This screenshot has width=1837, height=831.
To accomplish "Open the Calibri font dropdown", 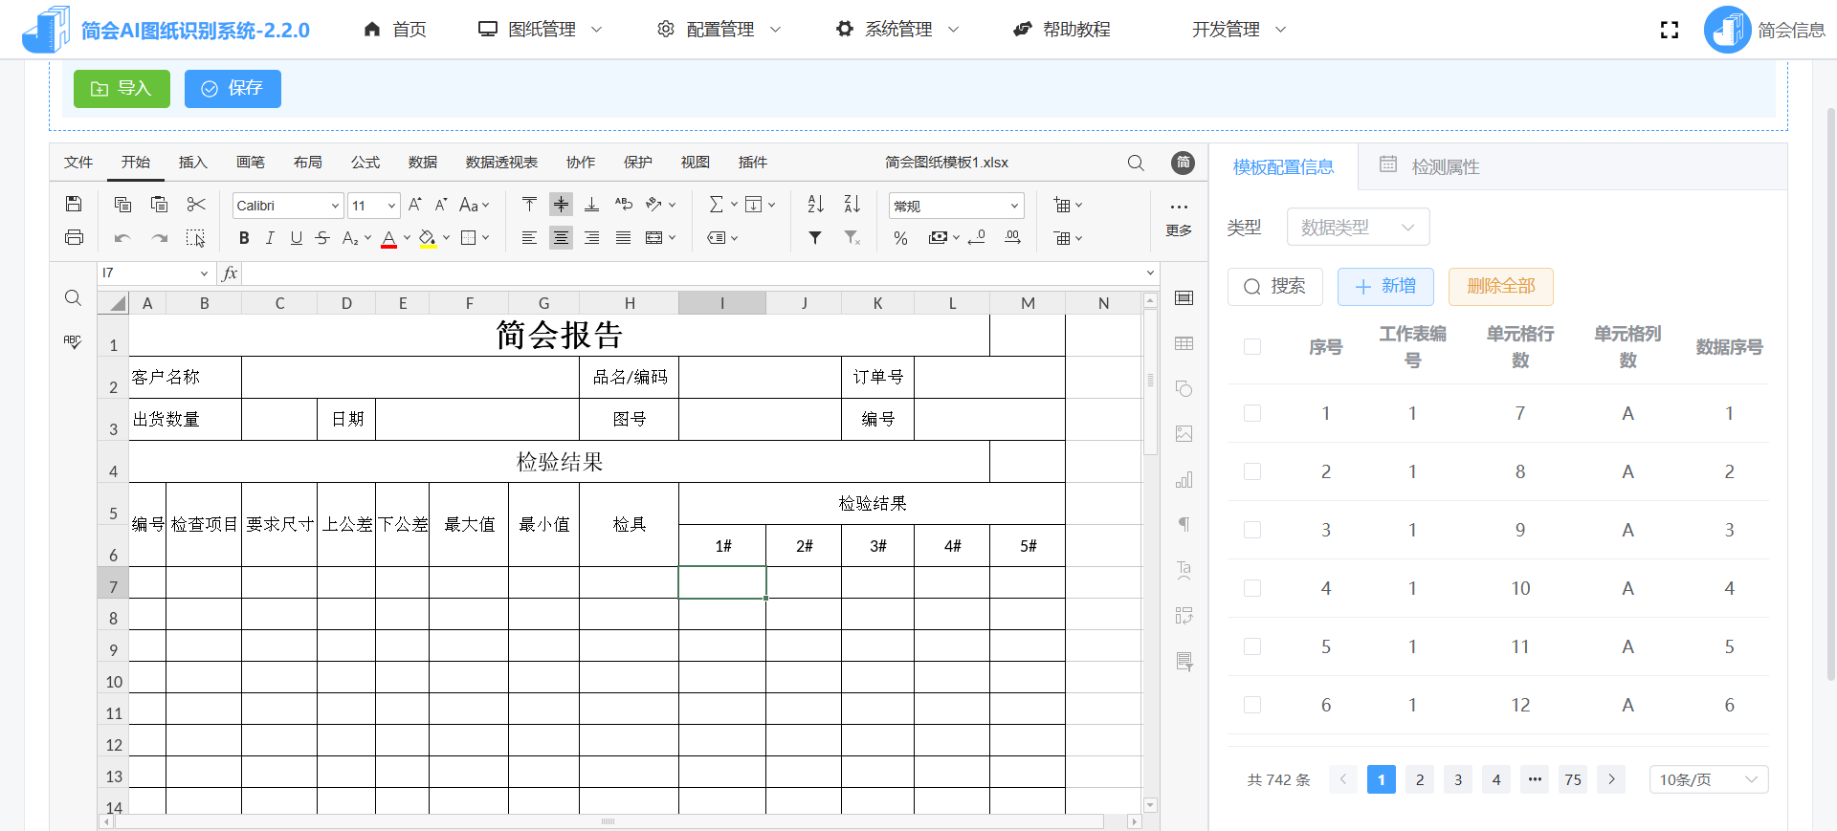I will tap(287, 206).
